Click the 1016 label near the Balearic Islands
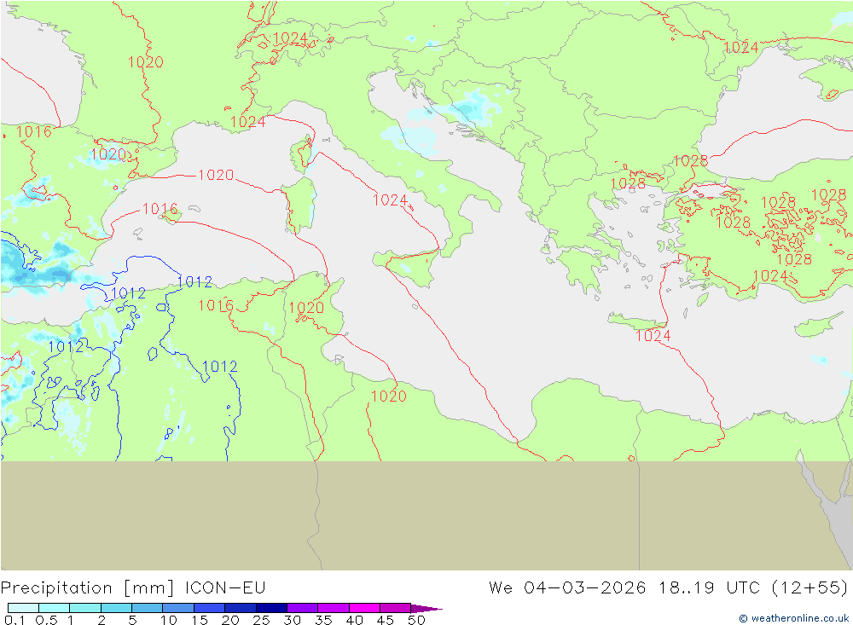 point(160,209)
